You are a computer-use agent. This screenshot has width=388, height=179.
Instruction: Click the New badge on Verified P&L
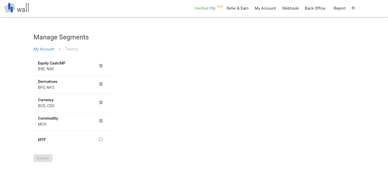[220, 6]
